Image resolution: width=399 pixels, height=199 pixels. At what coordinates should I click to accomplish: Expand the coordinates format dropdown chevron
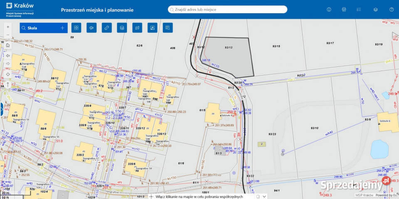coord(264,197)
